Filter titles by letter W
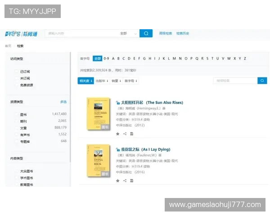 click(x=229, y=58)
